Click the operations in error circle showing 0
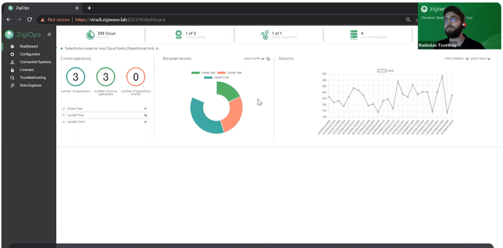 coord(136,77)
